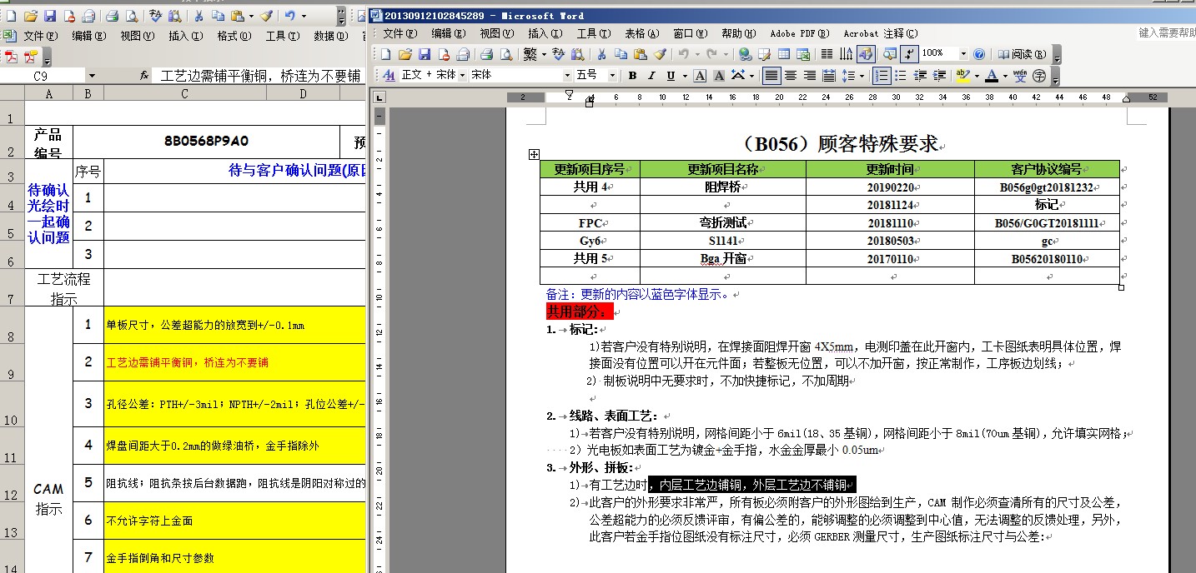Click Insert Table icon in Word toolbar
The width and height of the screenshot is (1196, 573).
pos(783,54)
